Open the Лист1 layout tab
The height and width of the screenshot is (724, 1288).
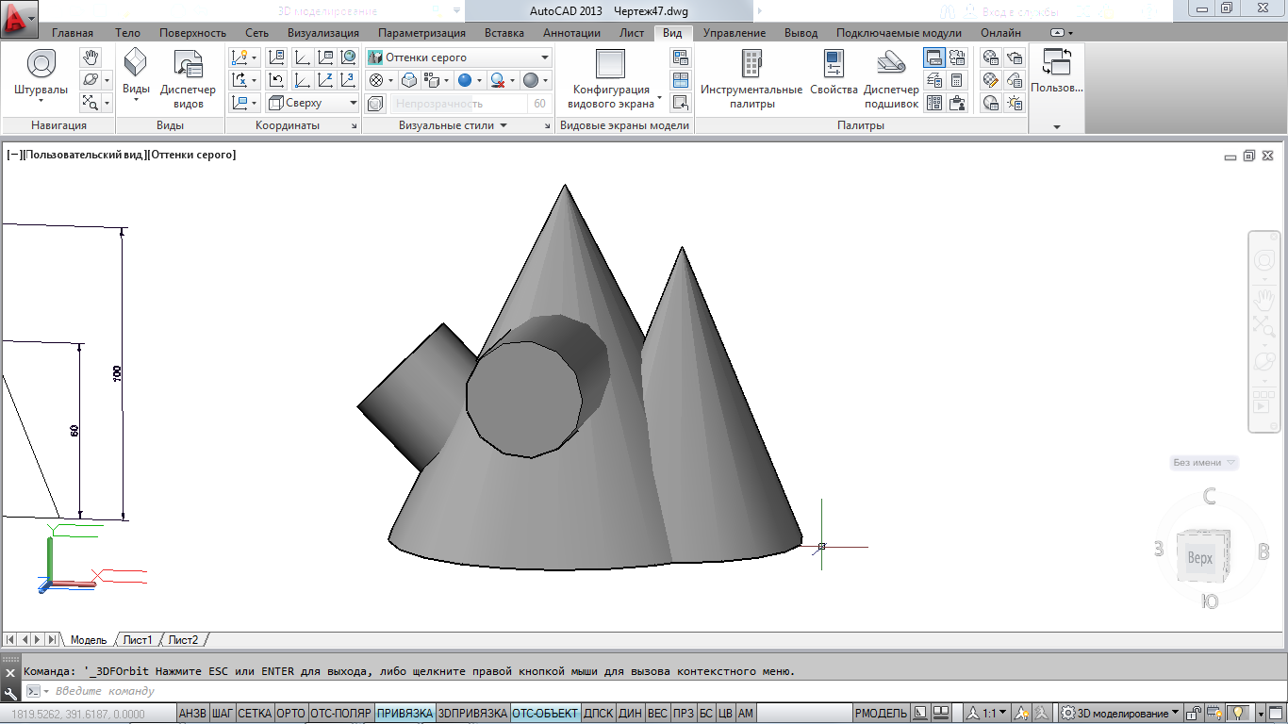[x=138, y=640]
